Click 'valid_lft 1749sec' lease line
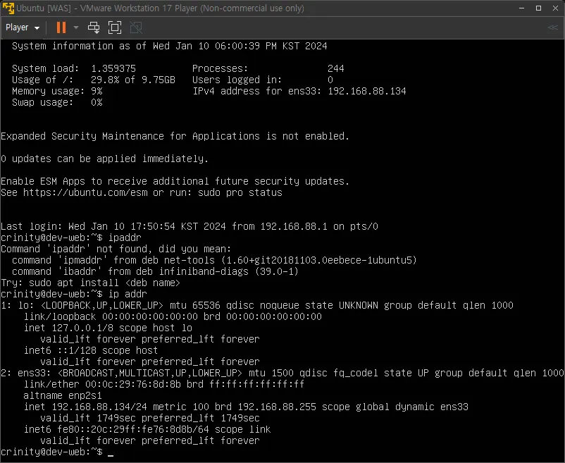This screenshot has height=463, width=565. coord(150,418)
